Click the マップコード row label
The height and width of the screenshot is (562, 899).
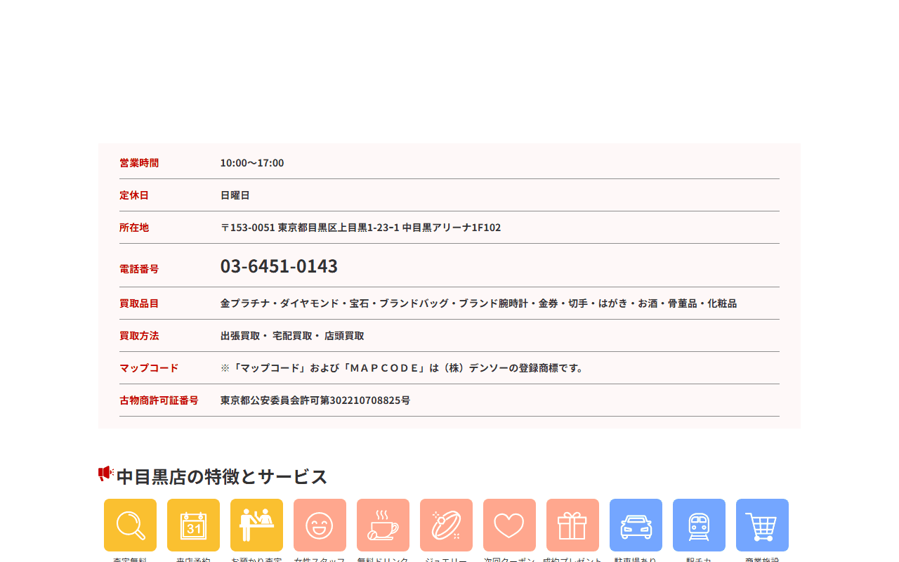coord(149,368)
